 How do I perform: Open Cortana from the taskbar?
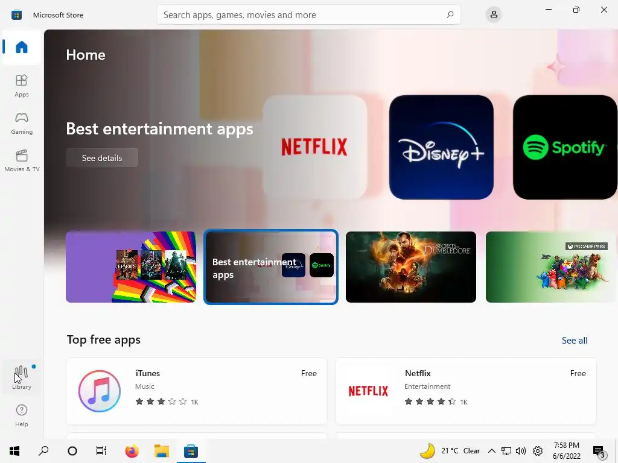click(x=72, y=451)
